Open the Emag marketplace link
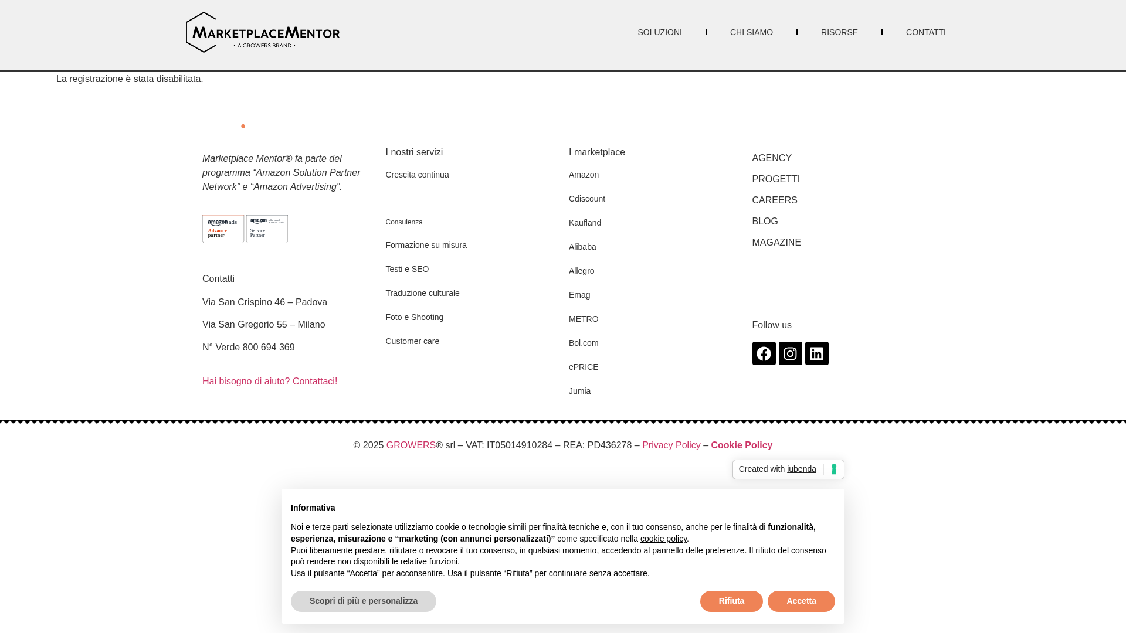 [579, 295]
